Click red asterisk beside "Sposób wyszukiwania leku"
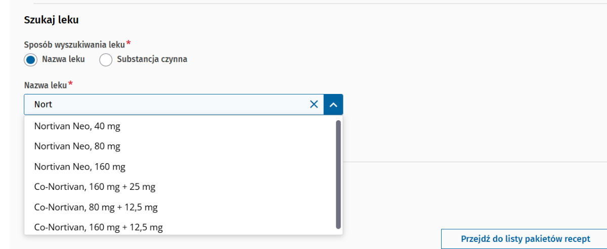 coord(128,43)
